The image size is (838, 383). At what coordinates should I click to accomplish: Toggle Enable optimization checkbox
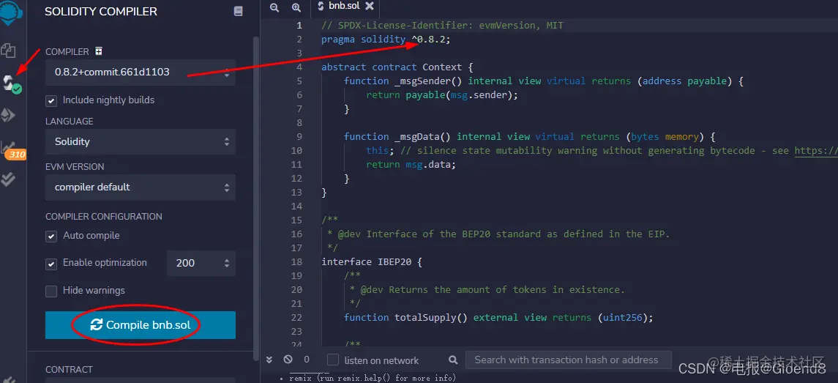point(51,263)
